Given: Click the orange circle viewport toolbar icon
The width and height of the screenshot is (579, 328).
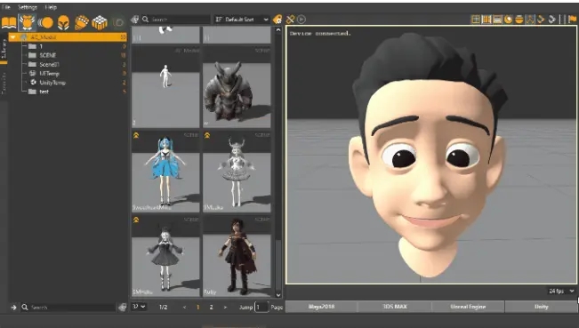Looking at the screenshot, I should pos(509,20).
